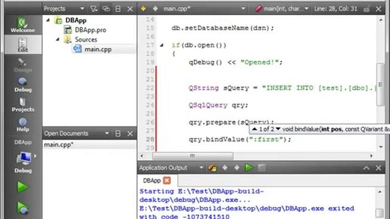Select the Sources folder in tree
Screen dimensions: 390x219
point(86,40)
